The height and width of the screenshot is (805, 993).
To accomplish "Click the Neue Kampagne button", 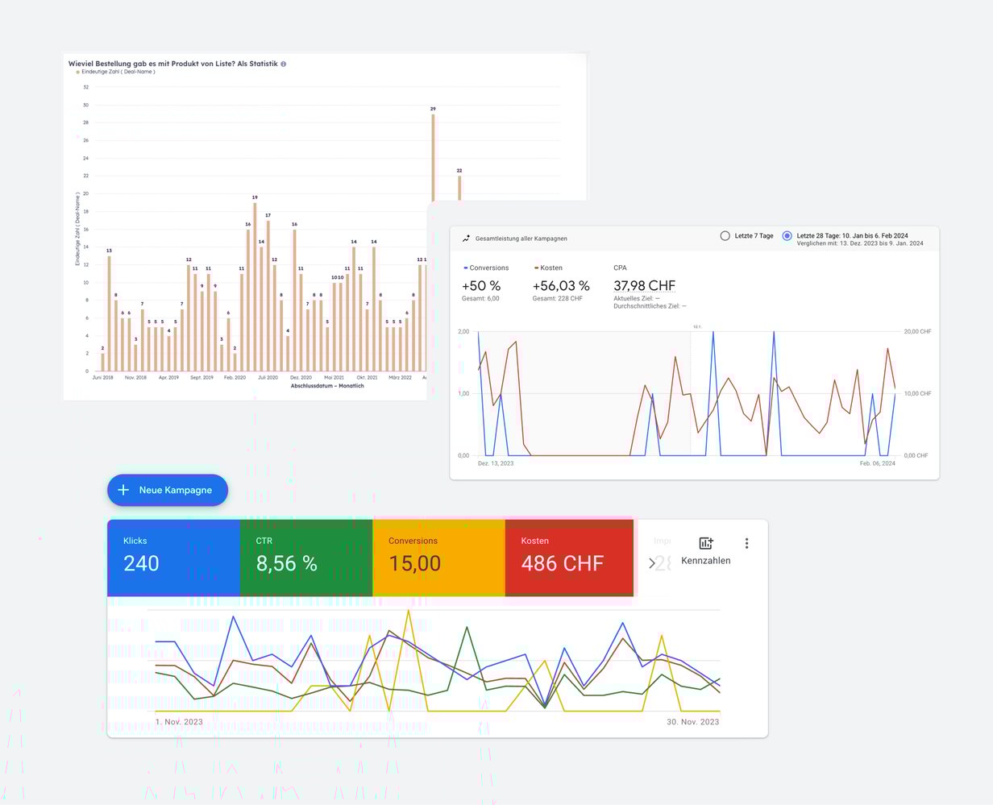I will (x=168, y=490).
